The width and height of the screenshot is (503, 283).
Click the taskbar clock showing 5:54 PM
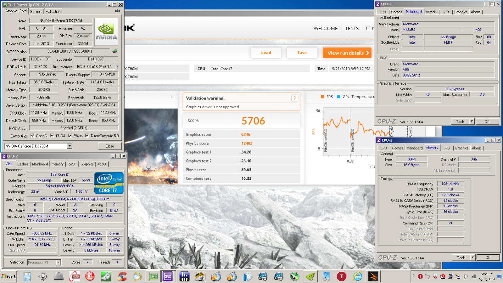(x=487, y=276)
